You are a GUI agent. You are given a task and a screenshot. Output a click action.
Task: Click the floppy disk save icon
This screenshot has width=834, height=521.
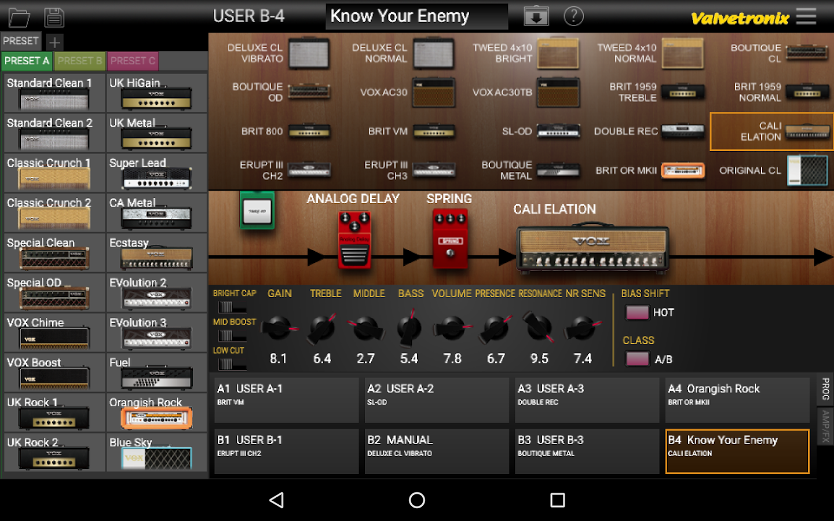click(54, 17)
